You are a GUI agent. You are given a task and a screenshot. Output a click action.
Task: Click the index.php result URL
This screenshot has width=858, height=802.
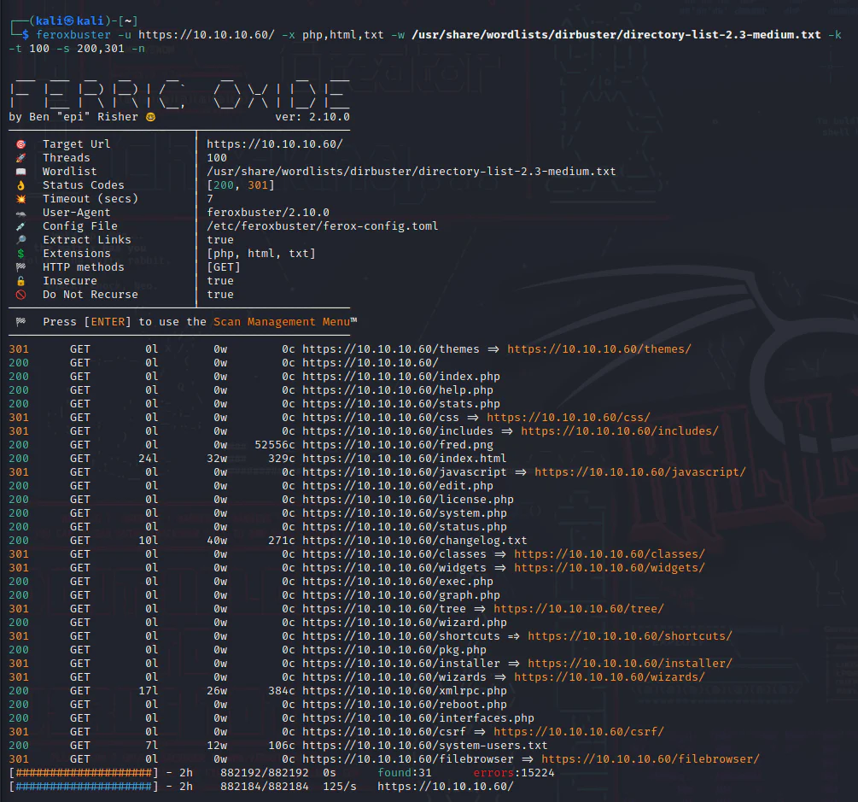401,376
